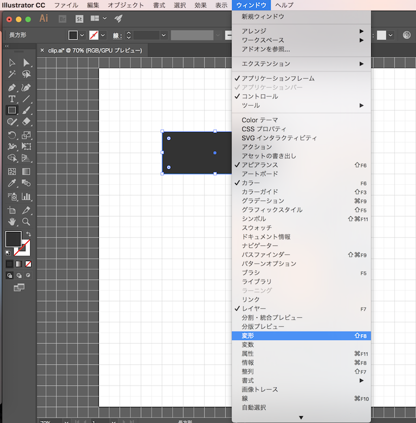Expand the stroke weight dropdown
The image size is (416, 423).
click(x=164, y=35)
